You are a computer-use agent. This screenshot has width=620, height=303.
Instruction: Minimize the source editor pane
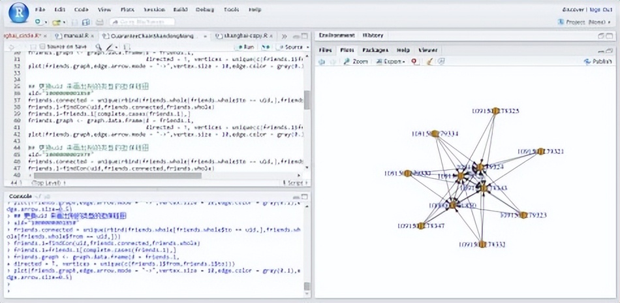297,36
